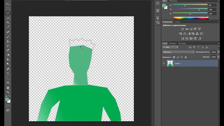Open the Opacity slider arrow
Image resolution: width=224 pixels, height=126 pixels.
tap(218, 52)
